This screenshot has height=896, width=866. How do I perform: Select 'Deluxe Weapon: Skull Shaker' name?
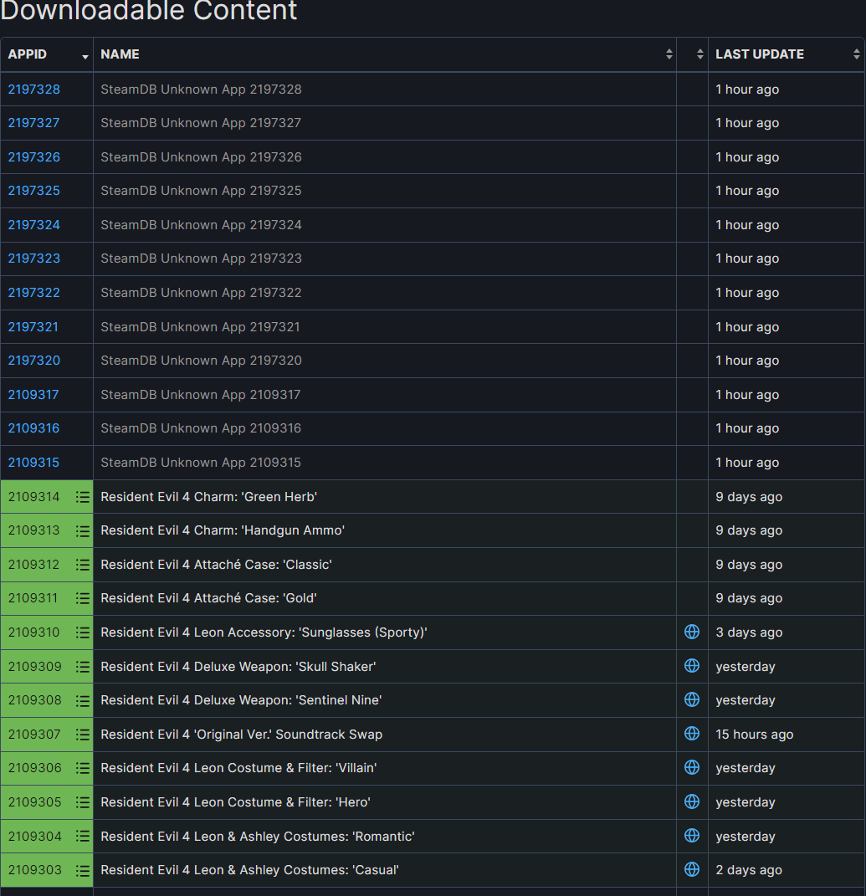238,667
